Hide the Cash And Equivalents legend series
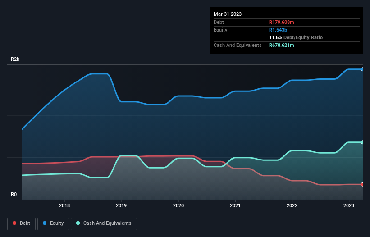 coord(104,223)
